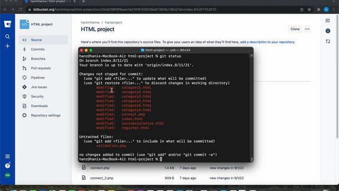Open the right sidebar panel toggle icon
Image resolution: width=339 pixels, height=191 pixels.
click(x=328, y=21)
